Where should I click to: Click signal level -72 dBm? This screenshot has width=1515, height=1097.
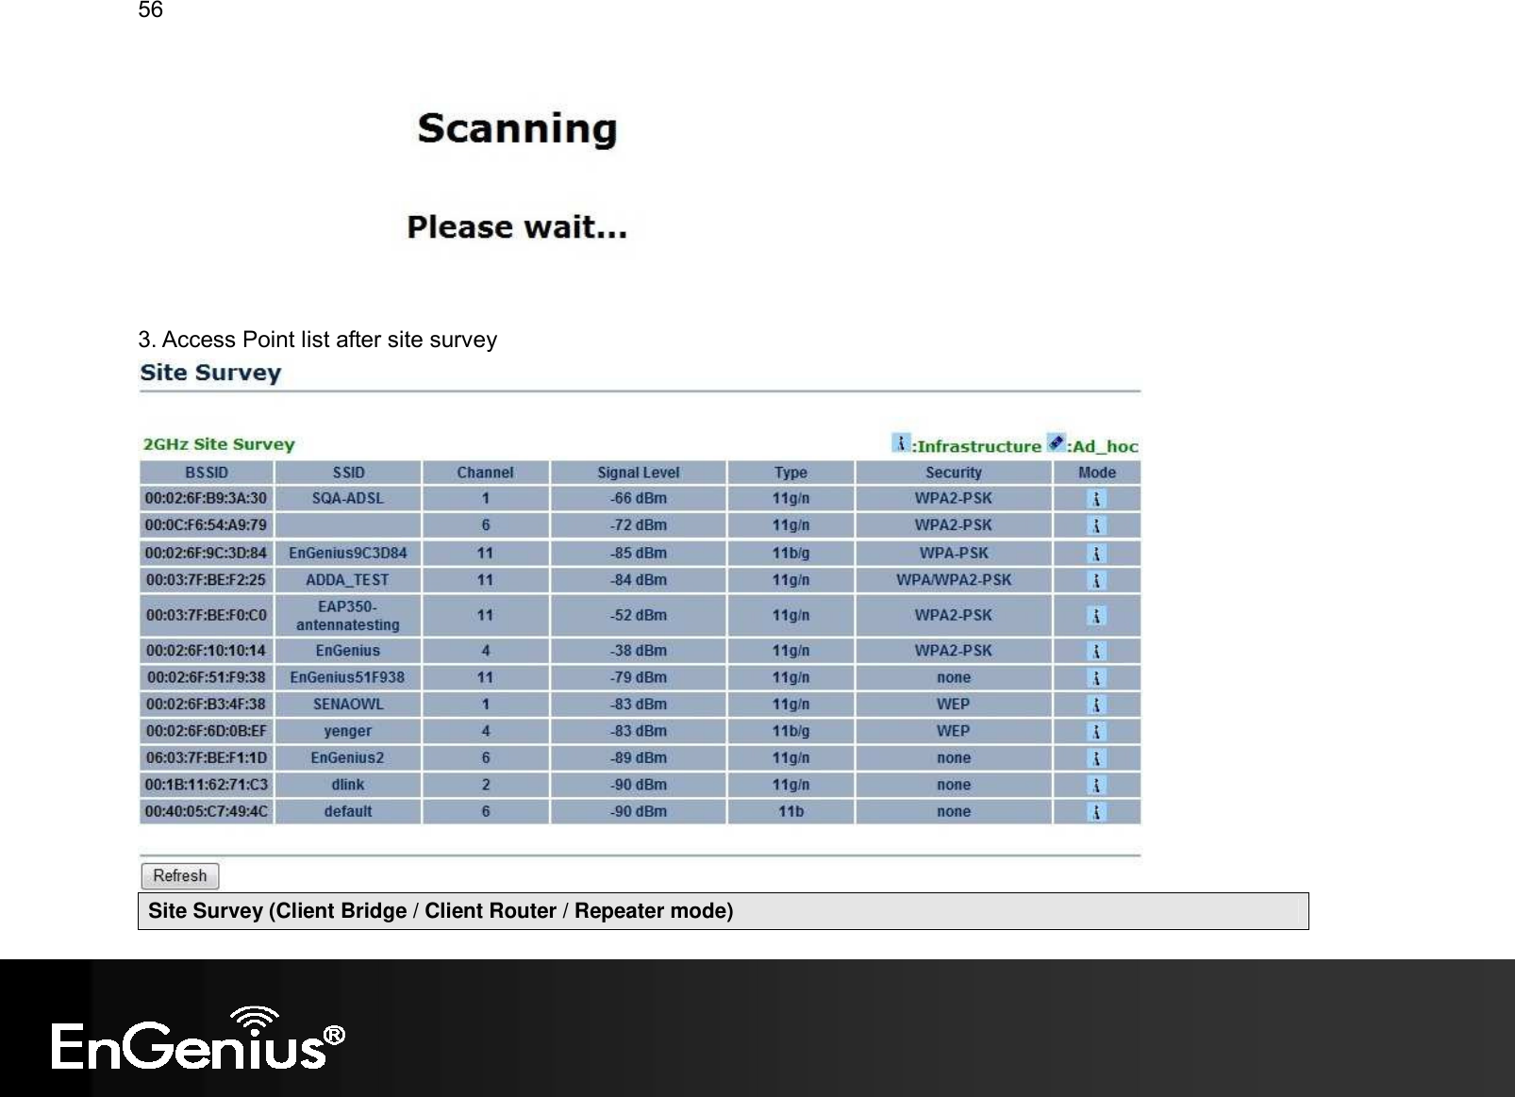coord(639,524)
